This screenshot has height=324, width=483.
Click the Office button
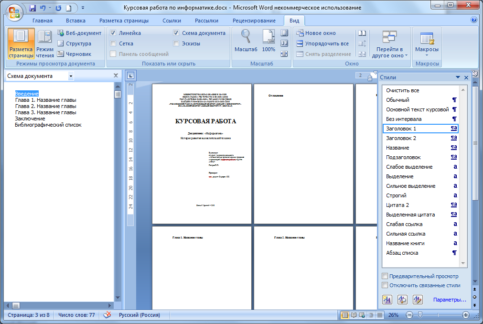[14, 12]
